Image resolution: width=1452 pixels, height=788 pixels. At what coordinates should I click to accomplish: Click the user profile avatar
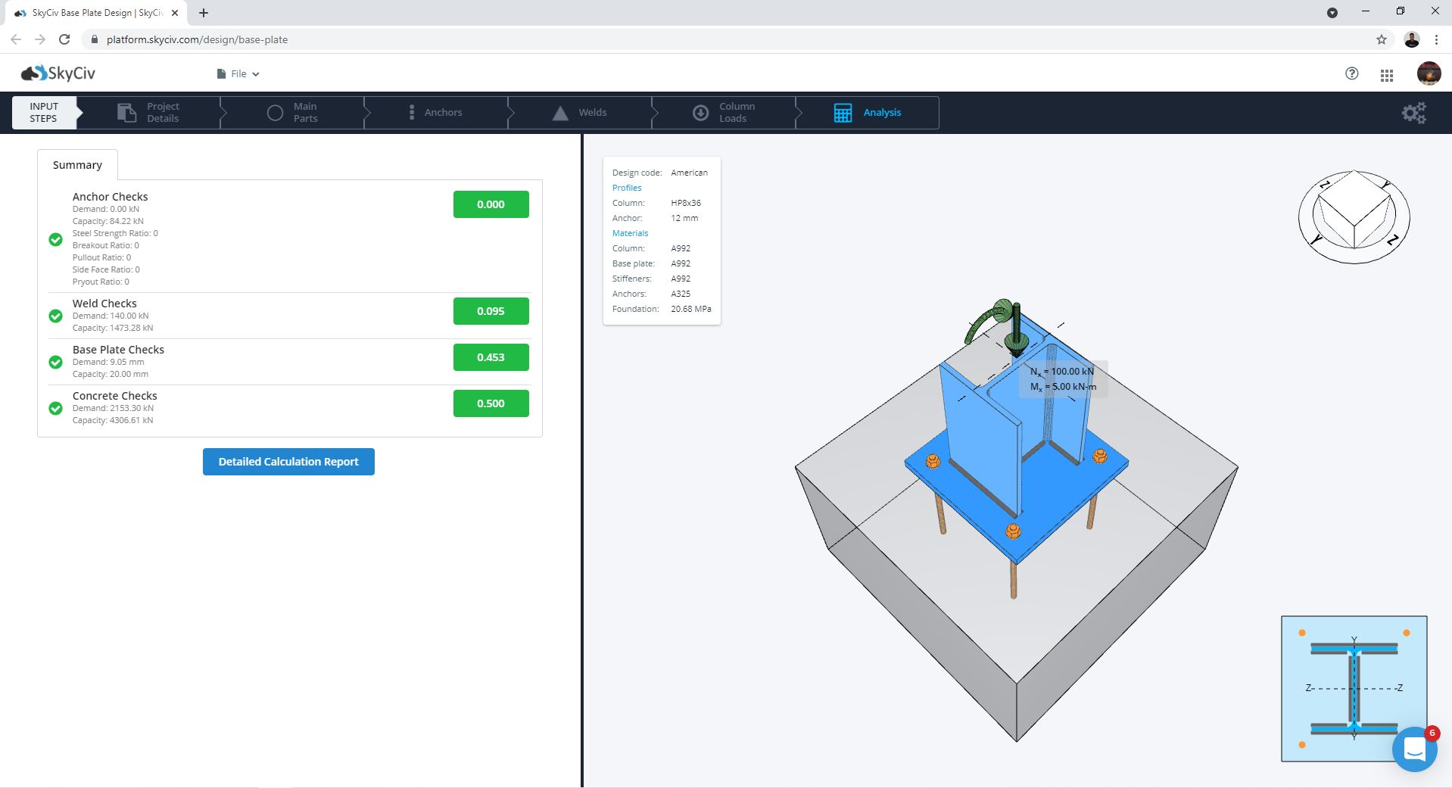click(x=1429, y=73)
